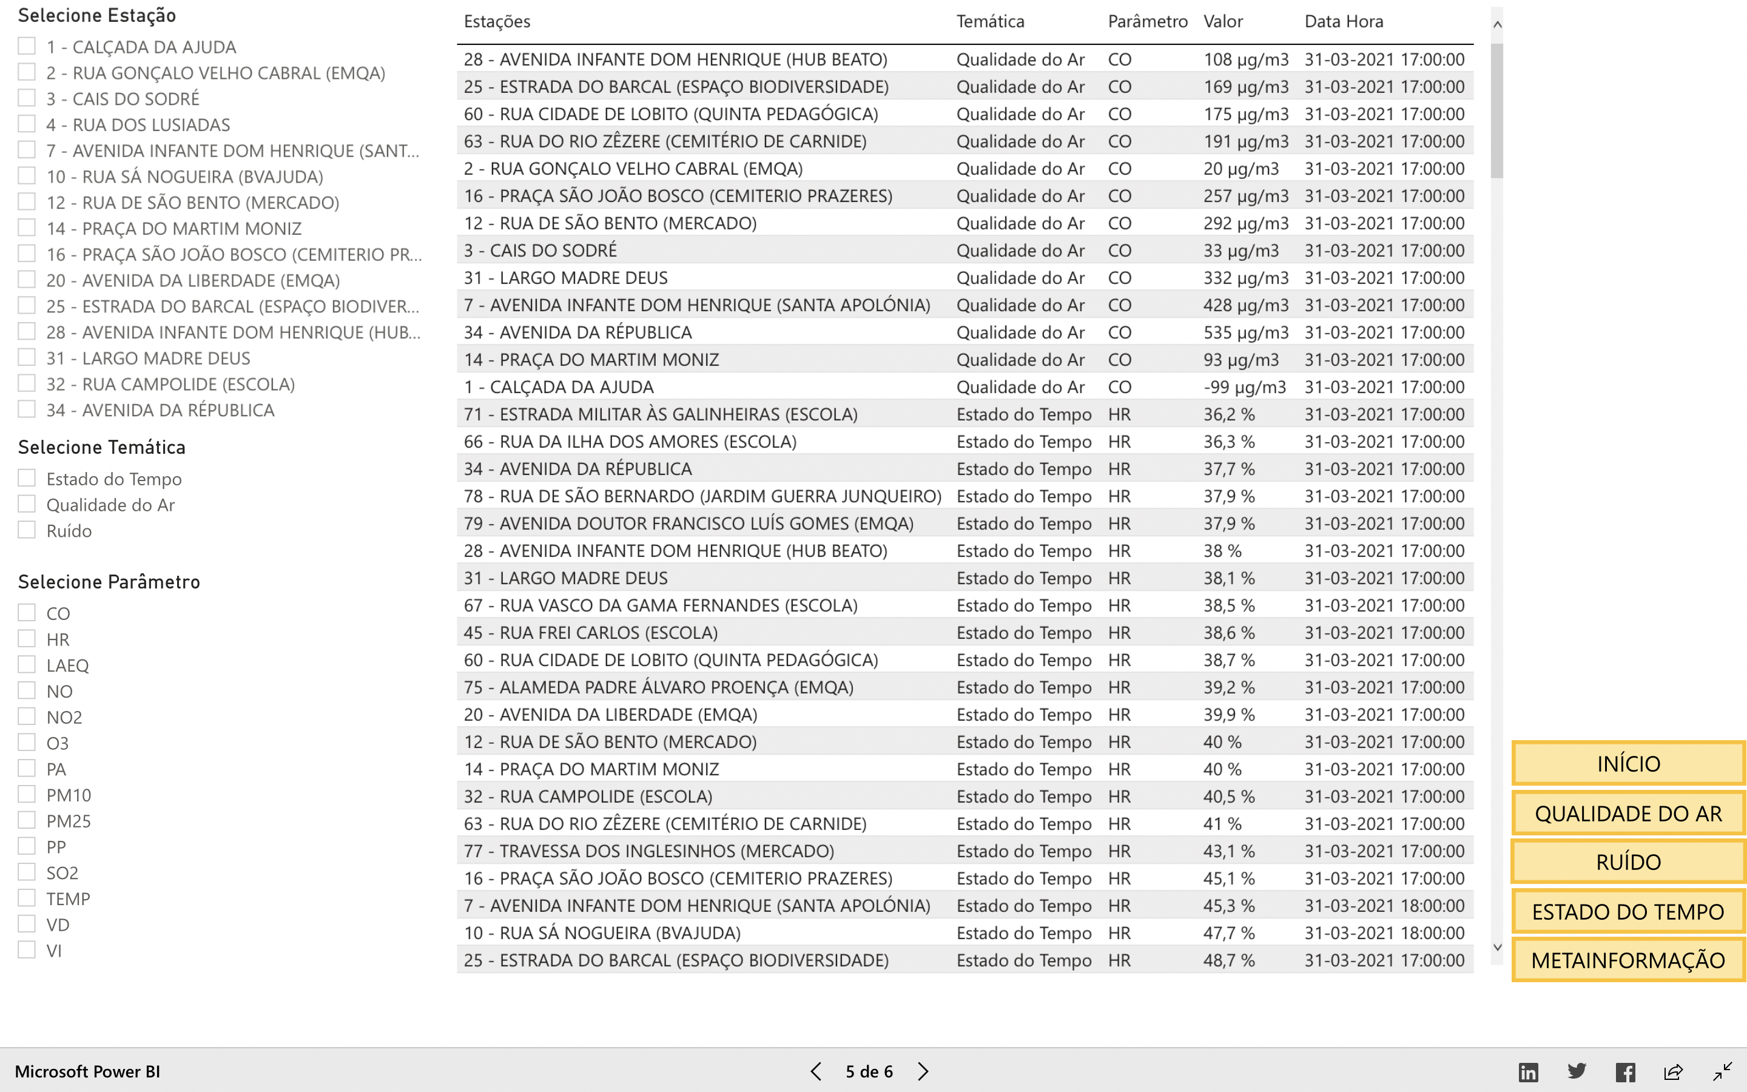Check station 12 - RUA DE SÃO BENTO (MERCADO)

click(x=27, y=202)
